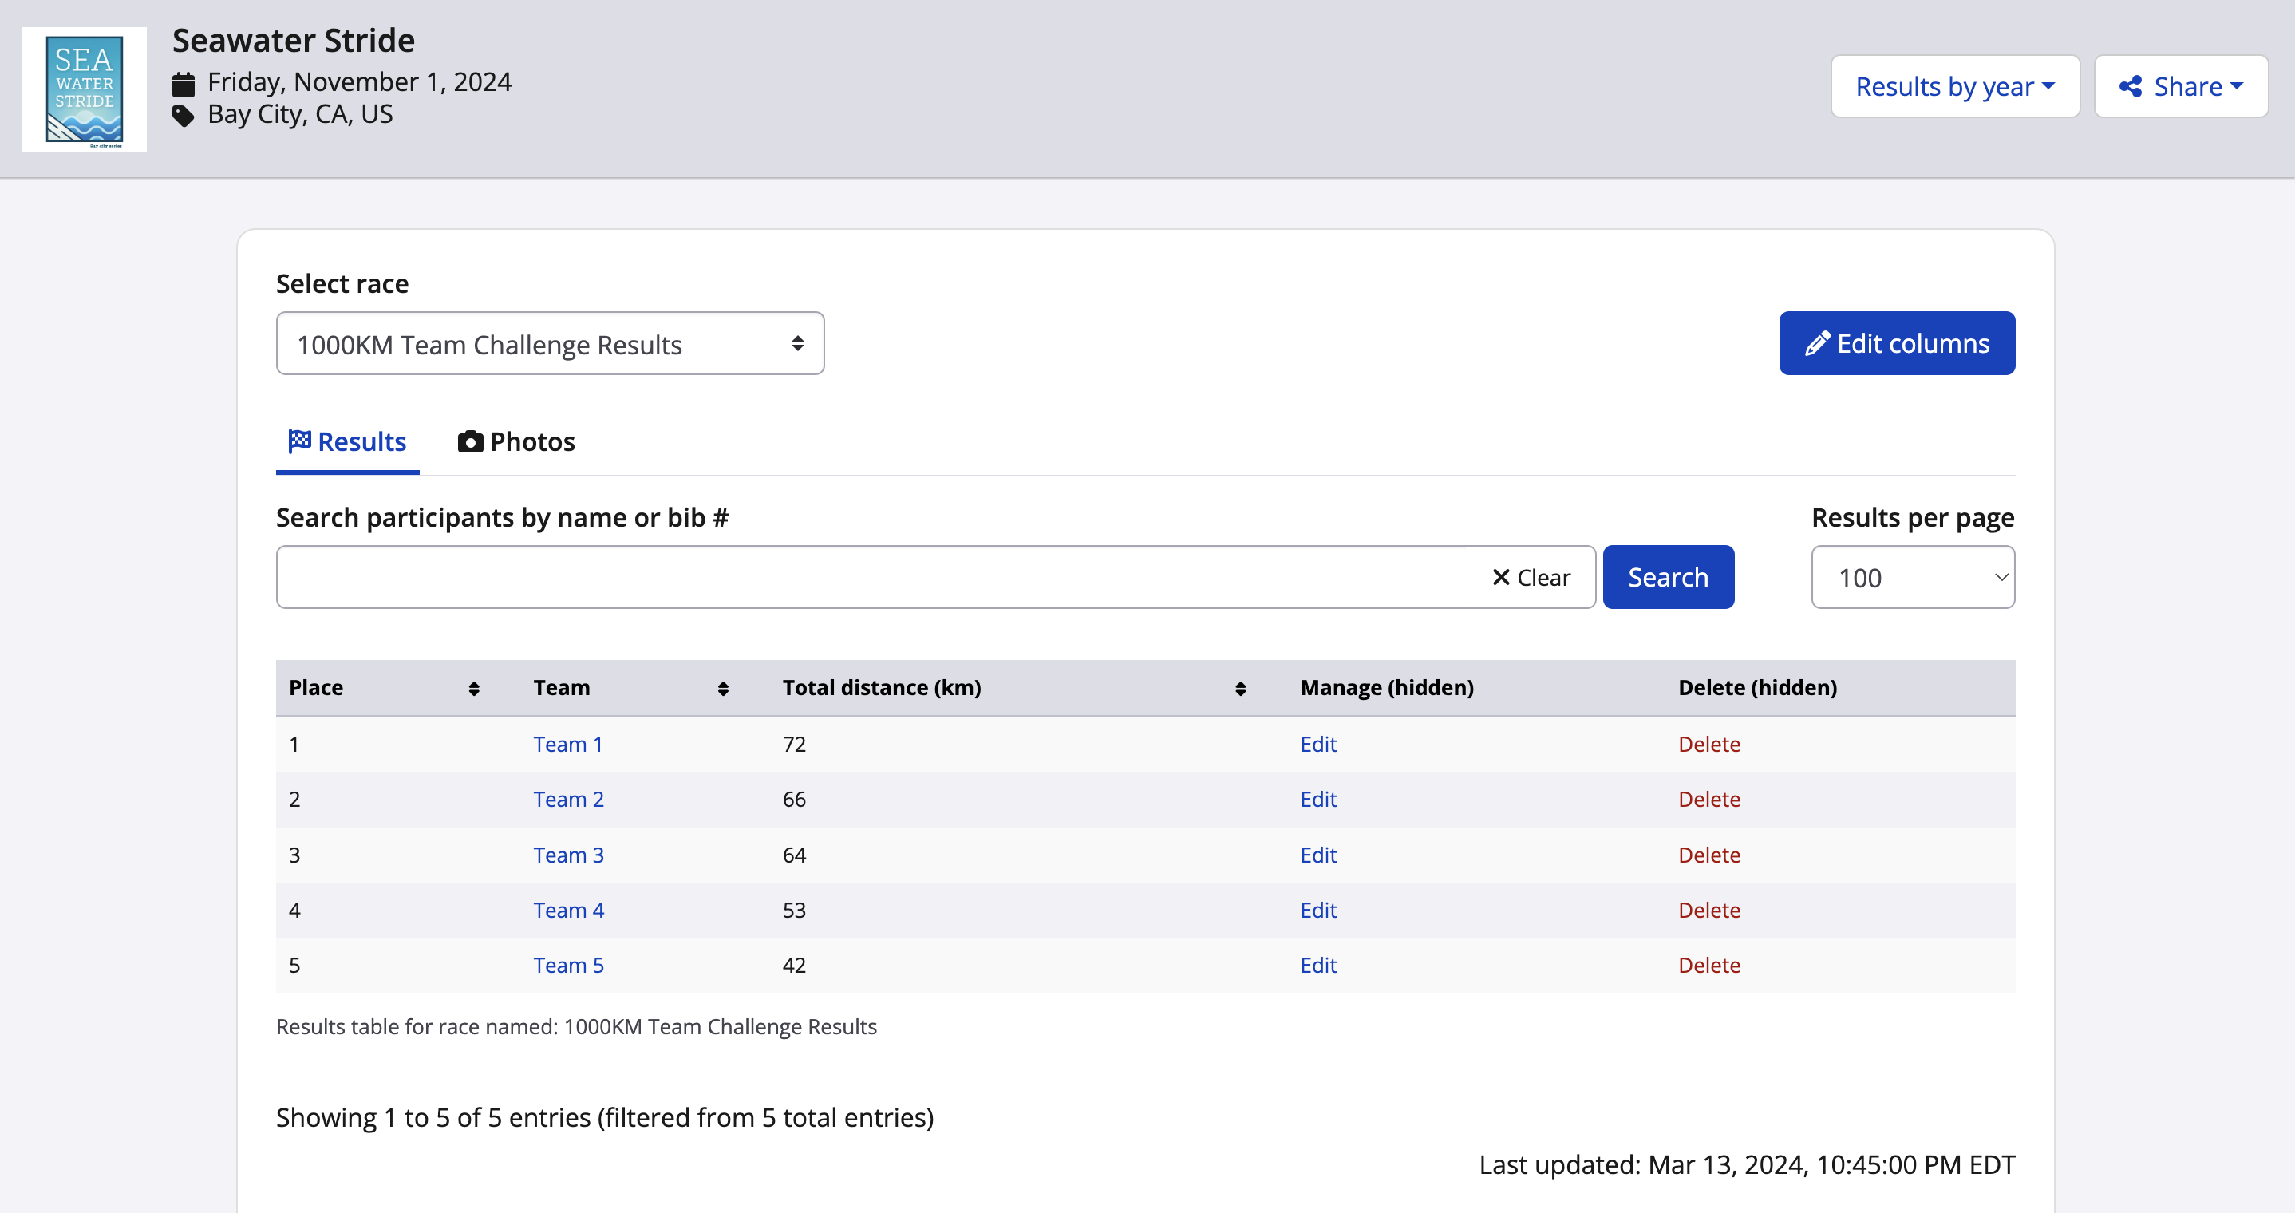The height and width of the screenshot is (1213, 2295).
Task: Click the checkered flag Results icon
Action: point(299,441)
